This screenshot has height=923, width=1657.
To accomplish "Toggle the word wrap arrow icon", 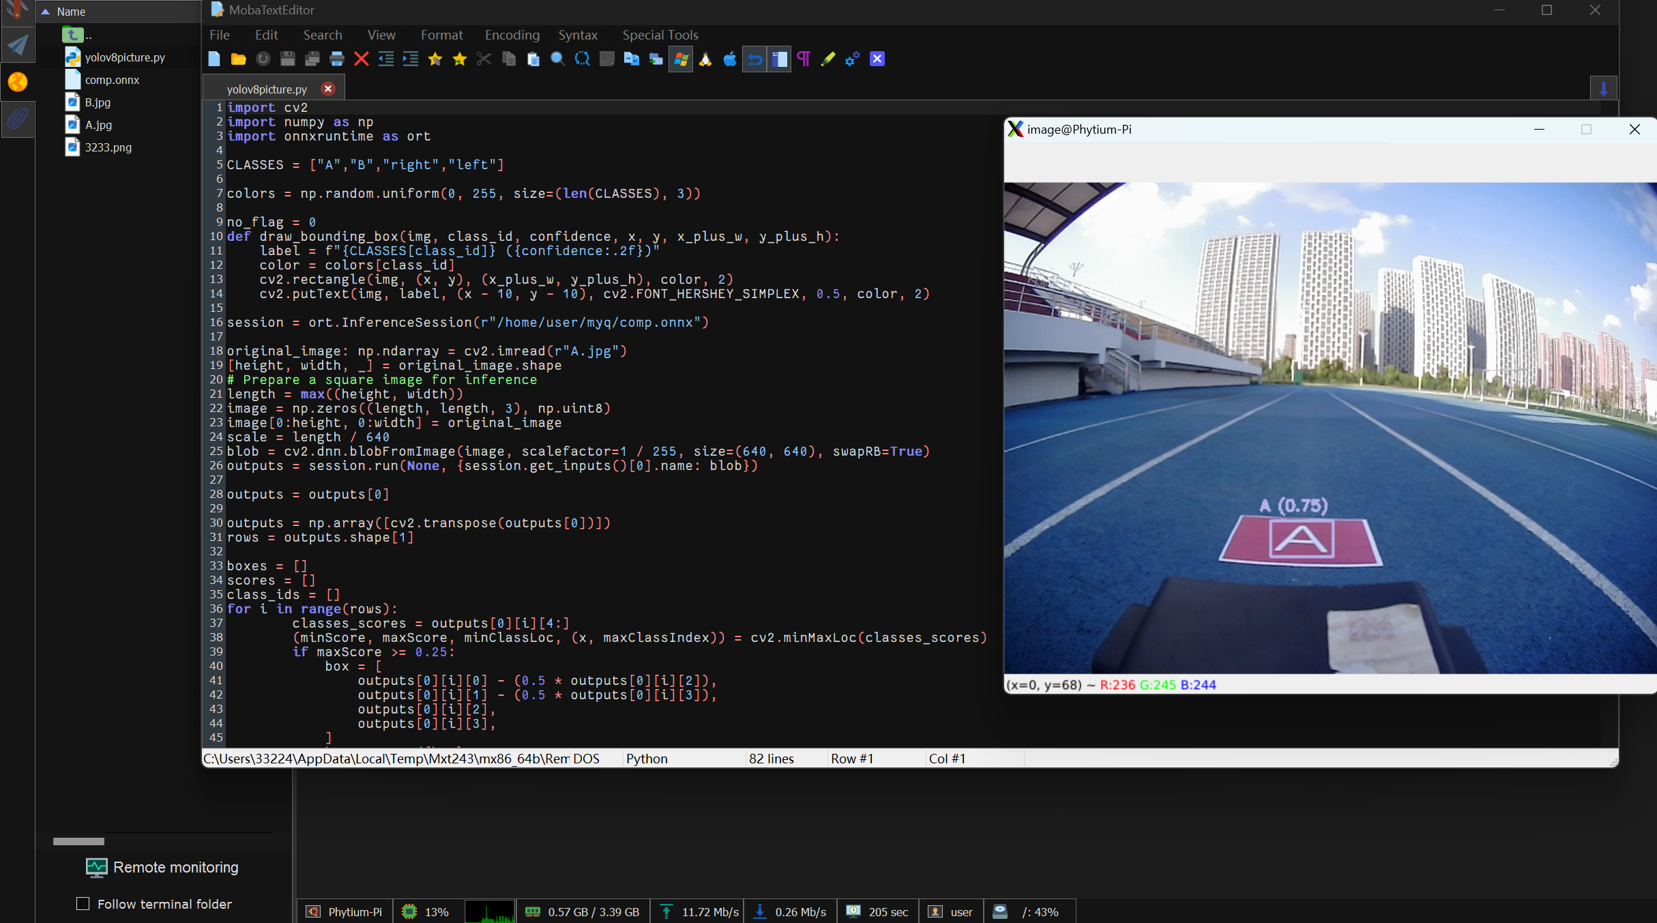I will [754, 59].
